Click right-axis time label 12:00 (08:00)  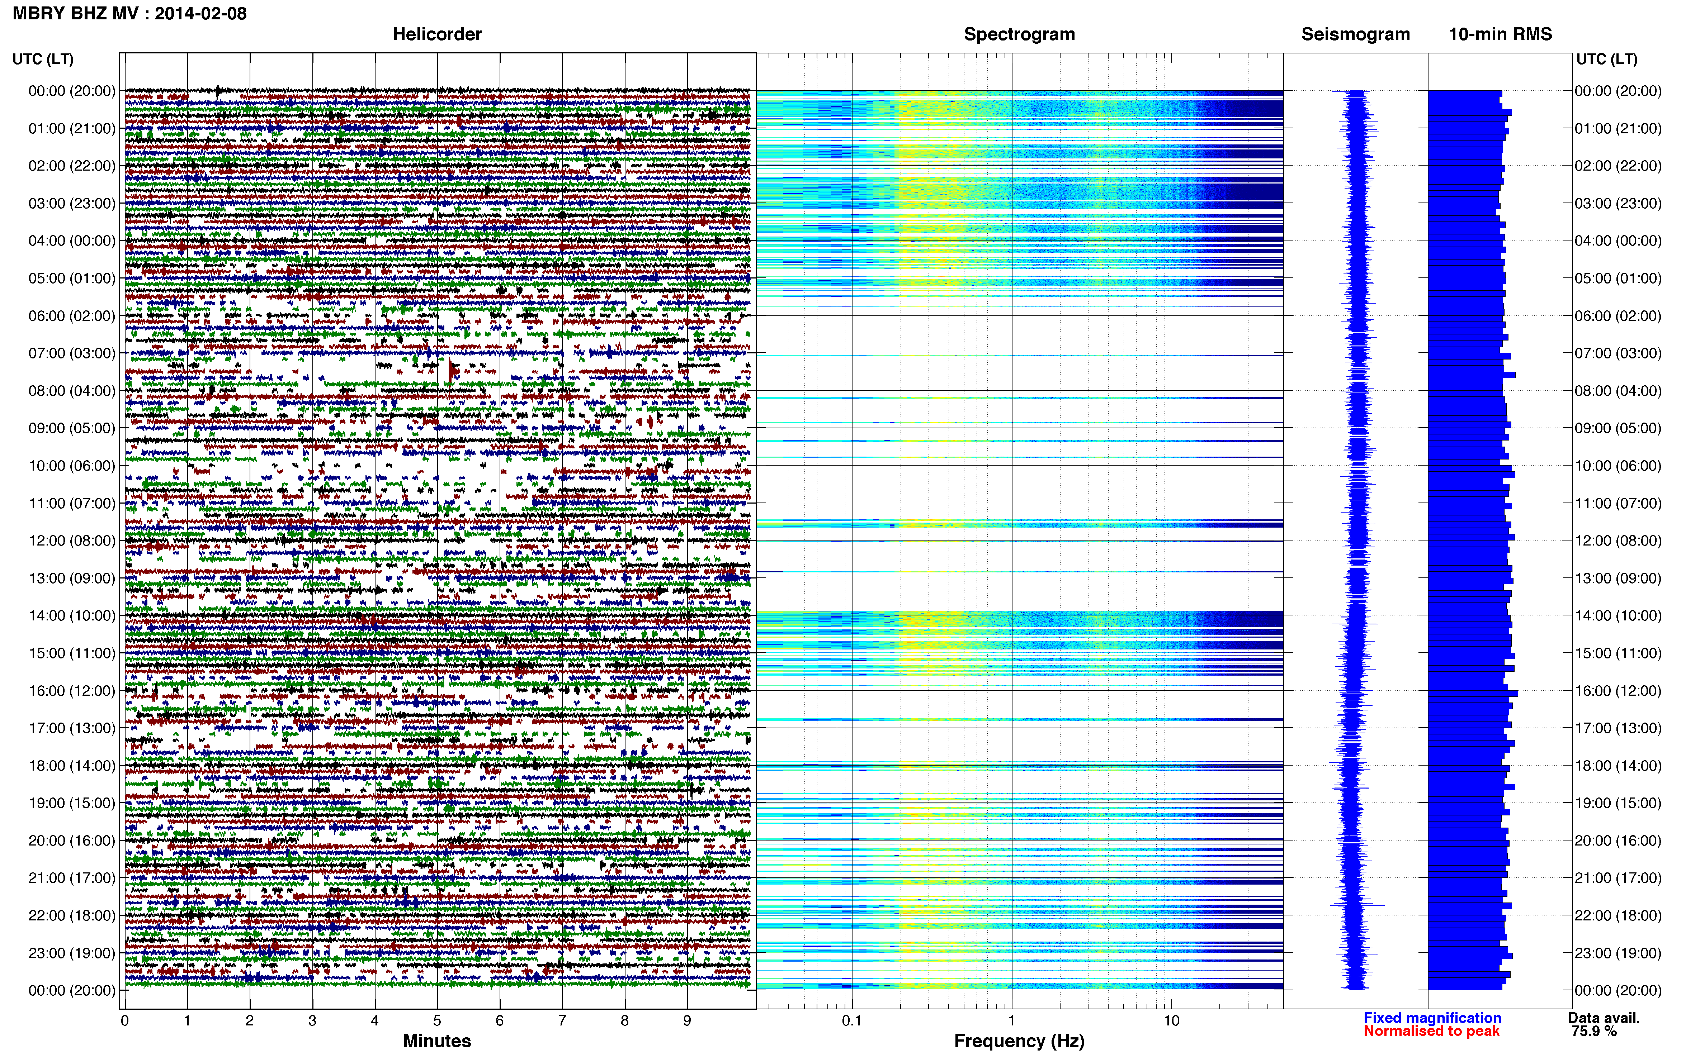[1618, 541]
